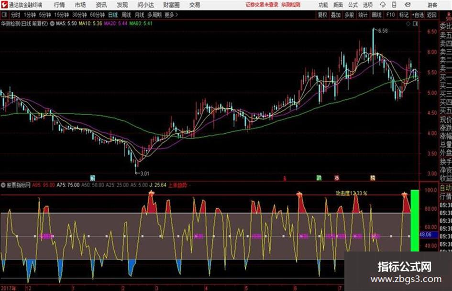
Task: Switch chart to 周线 period
Action: click(x=126, y=15)
